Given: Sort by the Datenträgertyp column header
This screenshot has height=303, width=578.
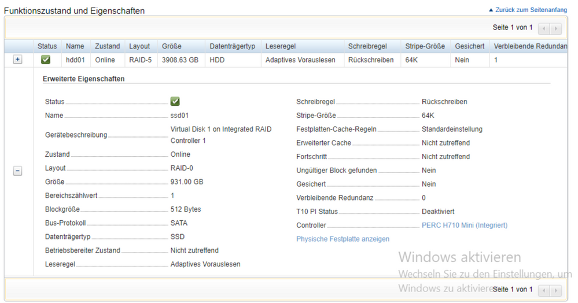Looking at the screenshot, I should (x=233, y=46).
